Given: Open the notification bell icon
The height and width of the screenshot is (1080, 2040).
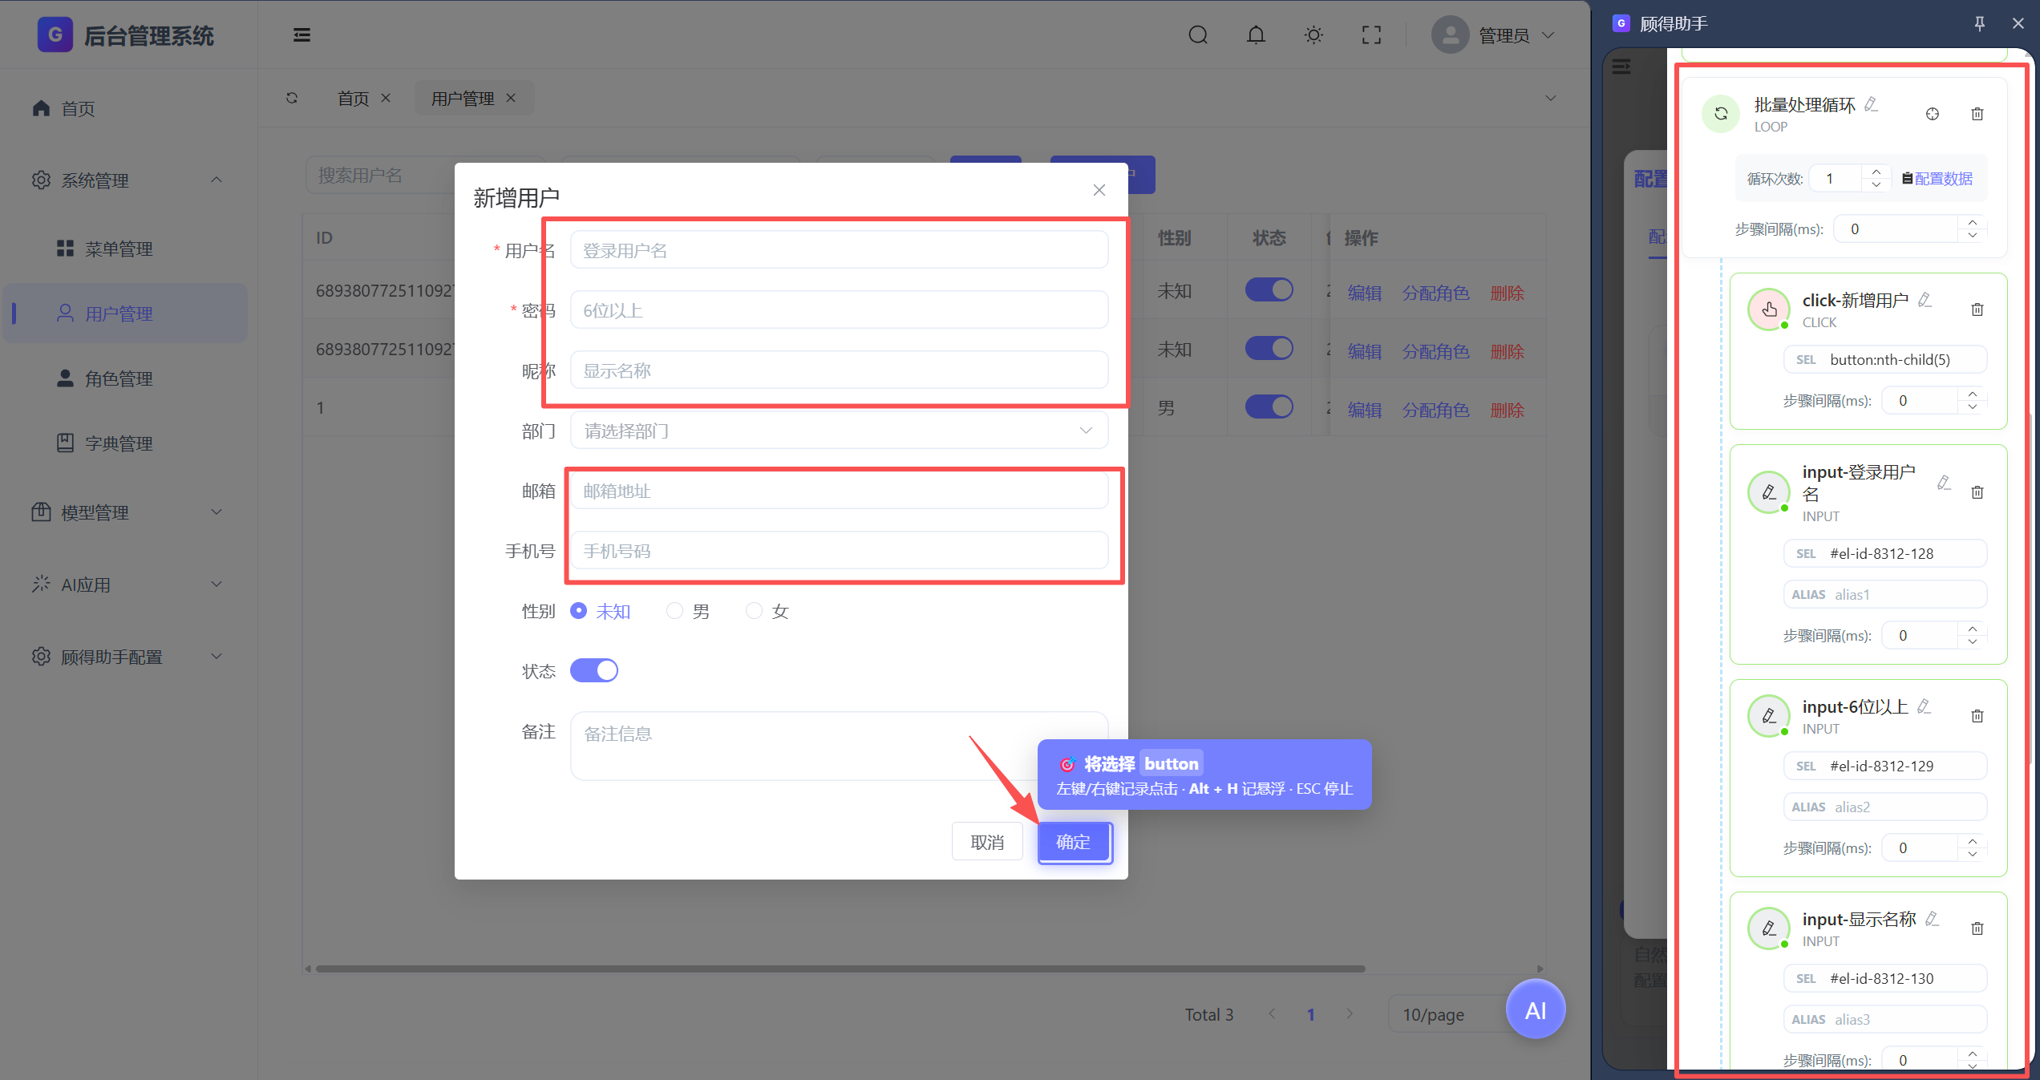Looking at the screenshot, I should [x=1256, y=35].
